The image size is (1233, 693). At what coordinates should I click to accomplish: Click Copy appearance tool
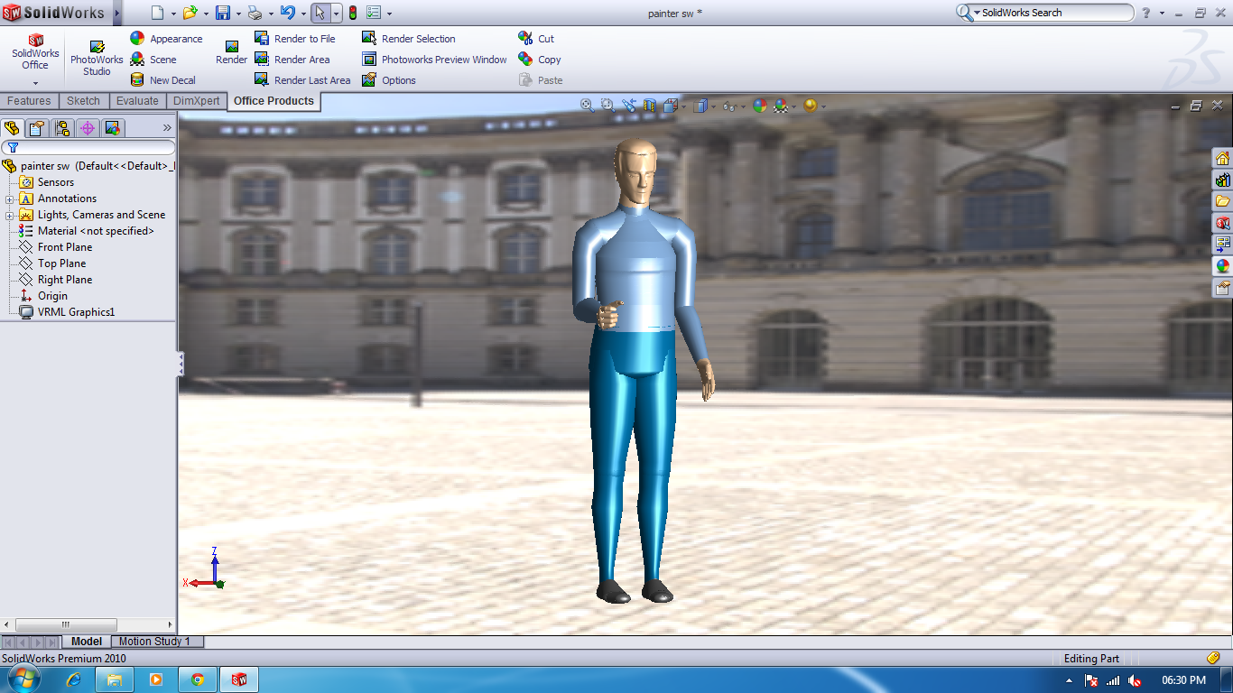[540, 60]
